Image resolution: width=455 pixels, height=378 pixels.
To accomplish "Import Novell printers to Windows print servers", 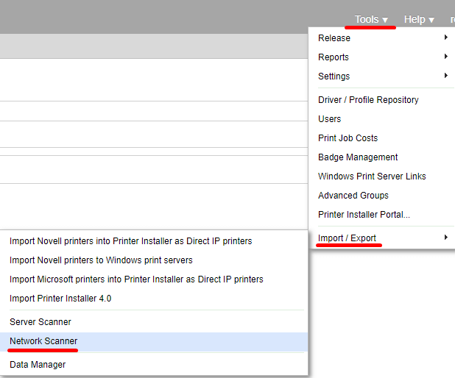I will click(x=101, y=260).
